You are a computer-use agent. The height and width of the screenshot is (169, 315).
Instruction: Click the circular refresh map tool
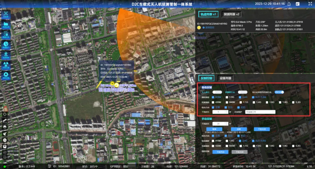tap(5, 140)
